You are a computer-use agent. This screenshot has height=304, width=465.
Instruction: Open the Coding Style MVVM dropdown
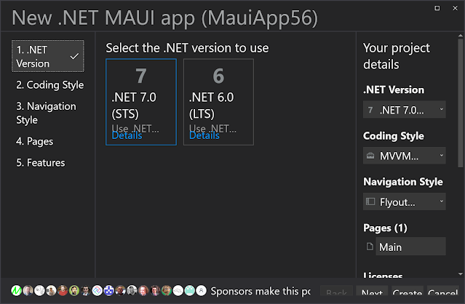coord(404,156)
